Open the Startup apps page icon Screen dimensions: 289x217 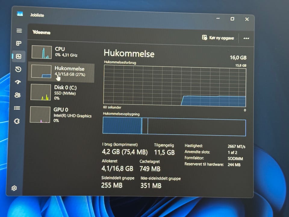click(x=18, y=82)
